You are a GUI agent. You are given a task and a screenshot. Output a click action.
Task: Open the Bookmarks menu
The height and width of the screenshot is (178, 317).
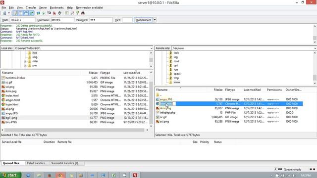click(x=56, y=8)
